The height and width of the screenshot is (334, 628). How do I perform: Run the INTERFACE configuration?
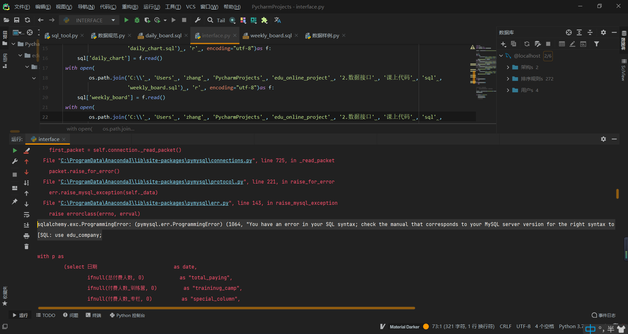pos(126,20)
